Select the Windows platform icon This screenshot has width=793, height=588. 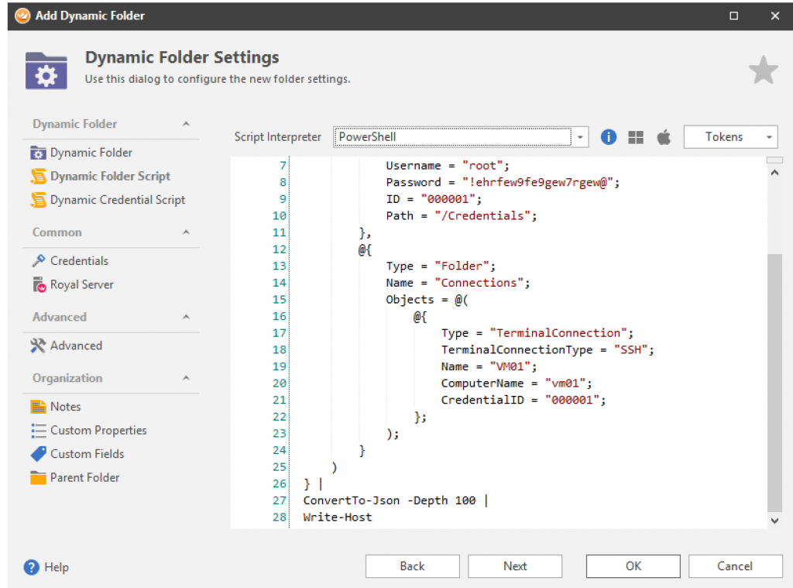tap(636, 137)
